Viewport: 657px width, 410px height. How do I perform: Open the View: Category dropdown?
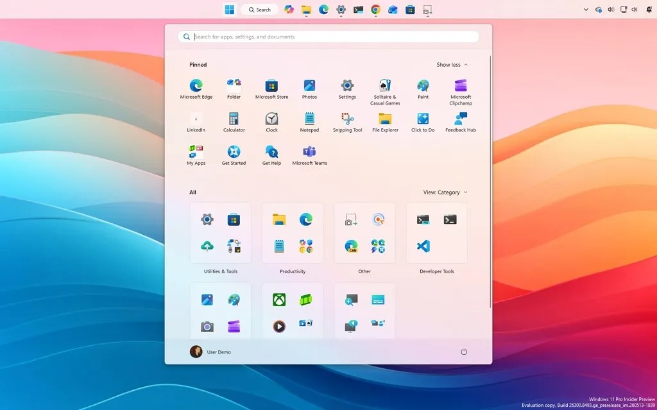click(x=445, y=192)
